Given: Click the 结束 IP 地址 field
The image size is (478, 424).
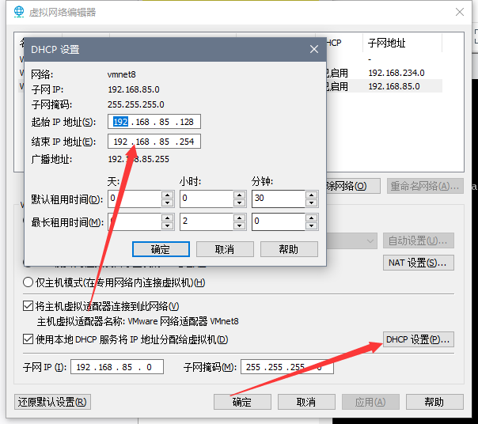Looking at the screenshot, I should tap(154, 141).
